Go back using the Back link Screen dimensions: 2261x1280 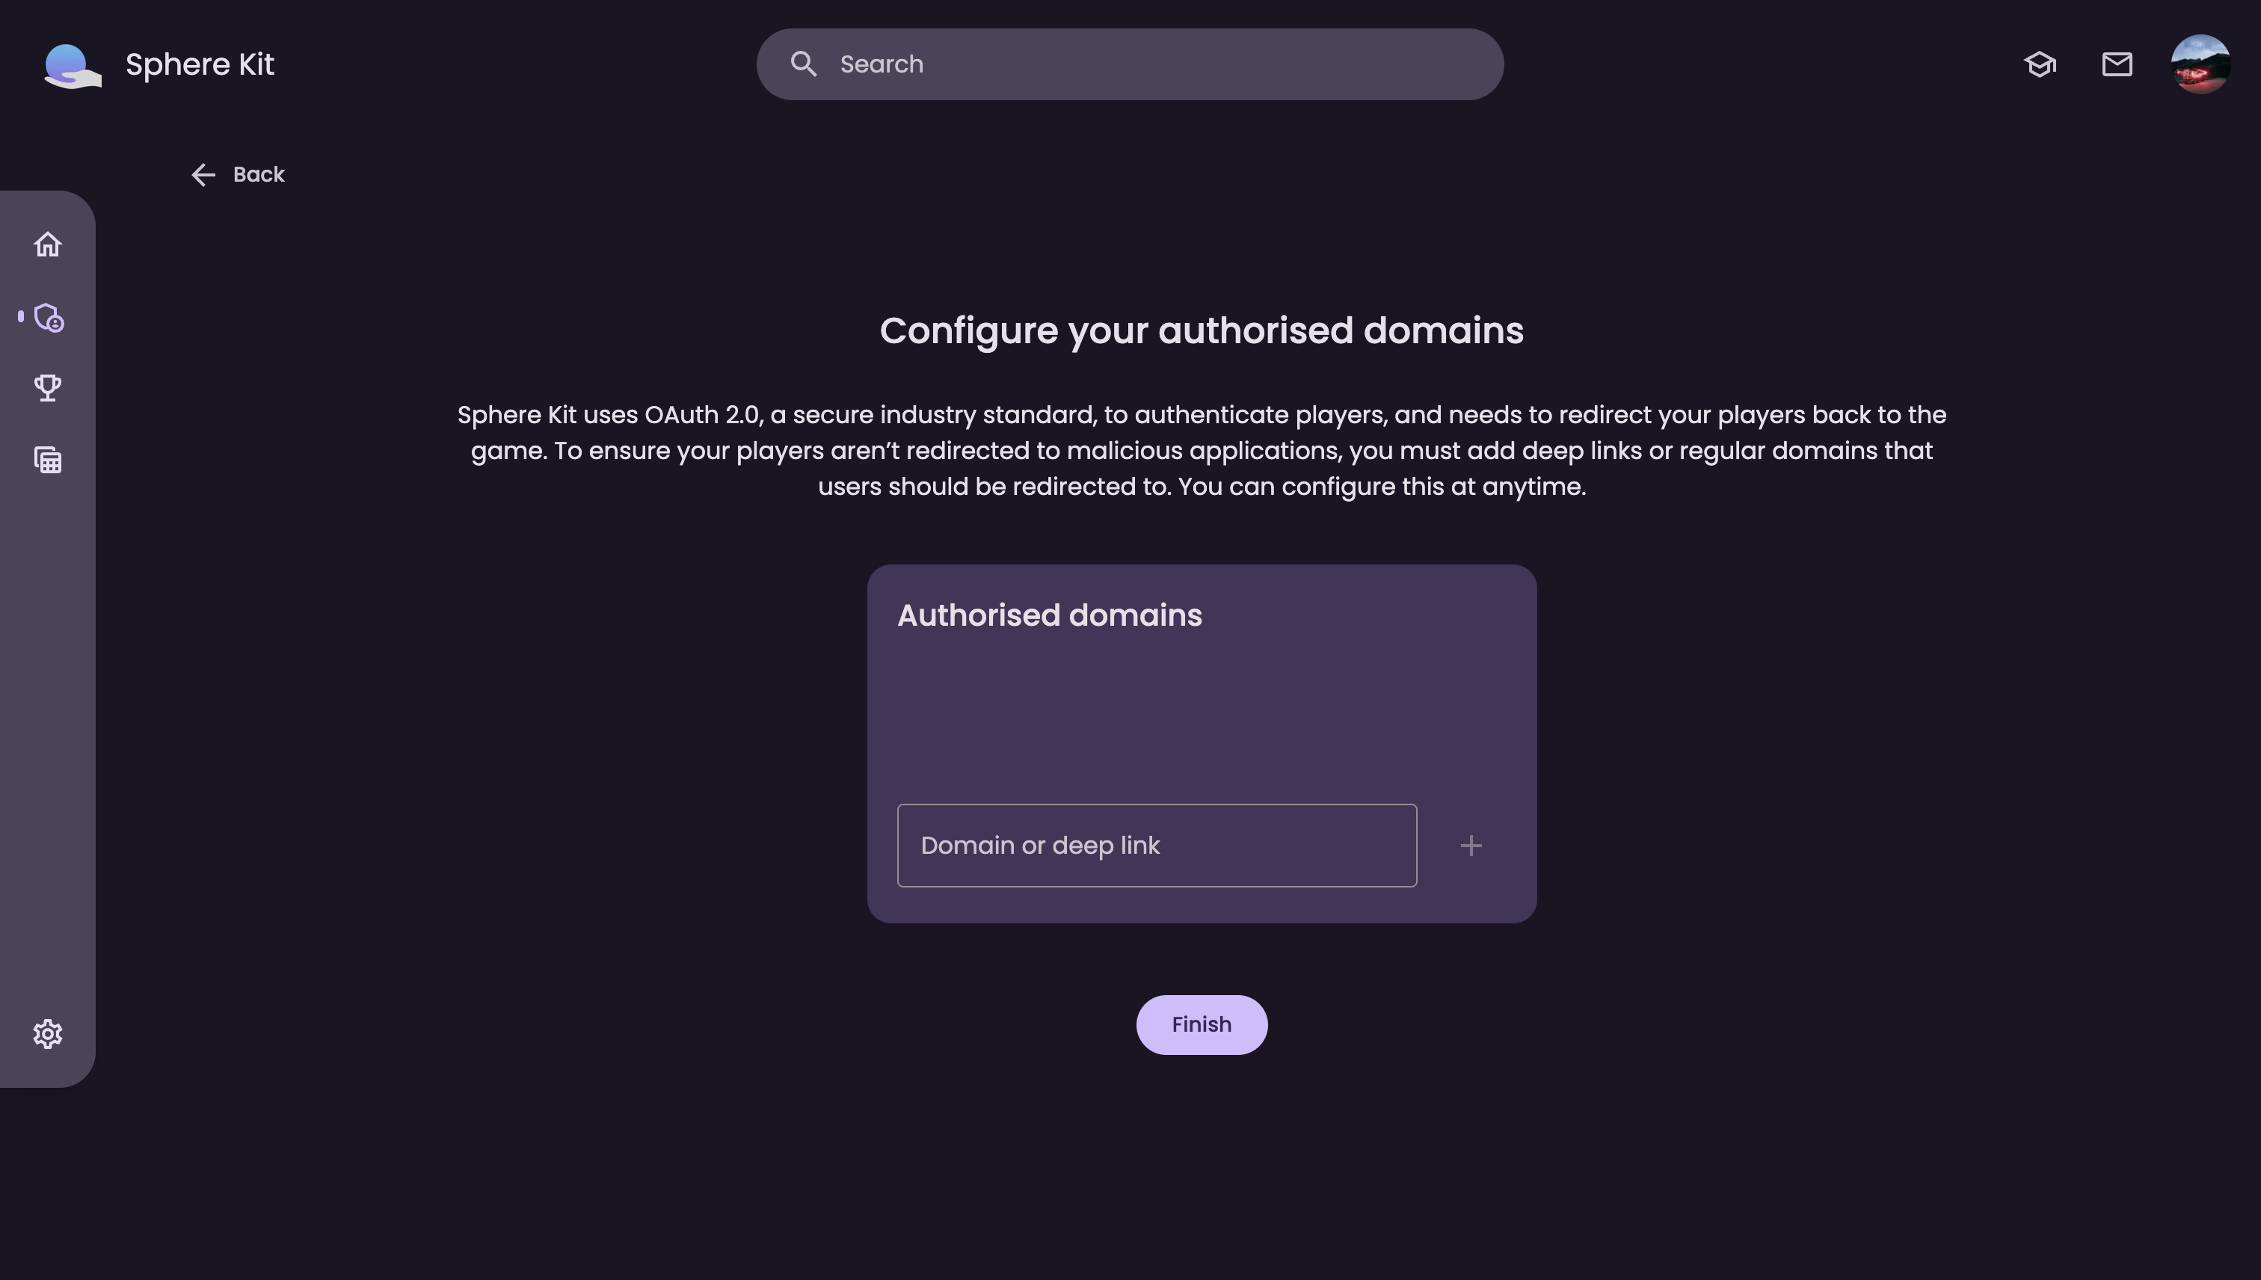coord(259,175)
